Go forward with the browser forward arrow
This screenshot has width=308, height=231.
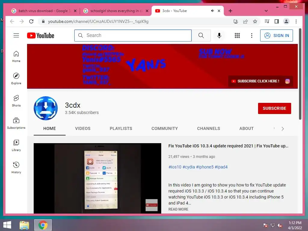pos(22,21)
